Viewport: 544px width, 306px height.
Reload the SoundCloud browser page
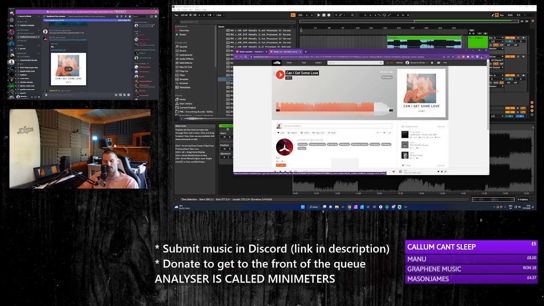(245, 57)
